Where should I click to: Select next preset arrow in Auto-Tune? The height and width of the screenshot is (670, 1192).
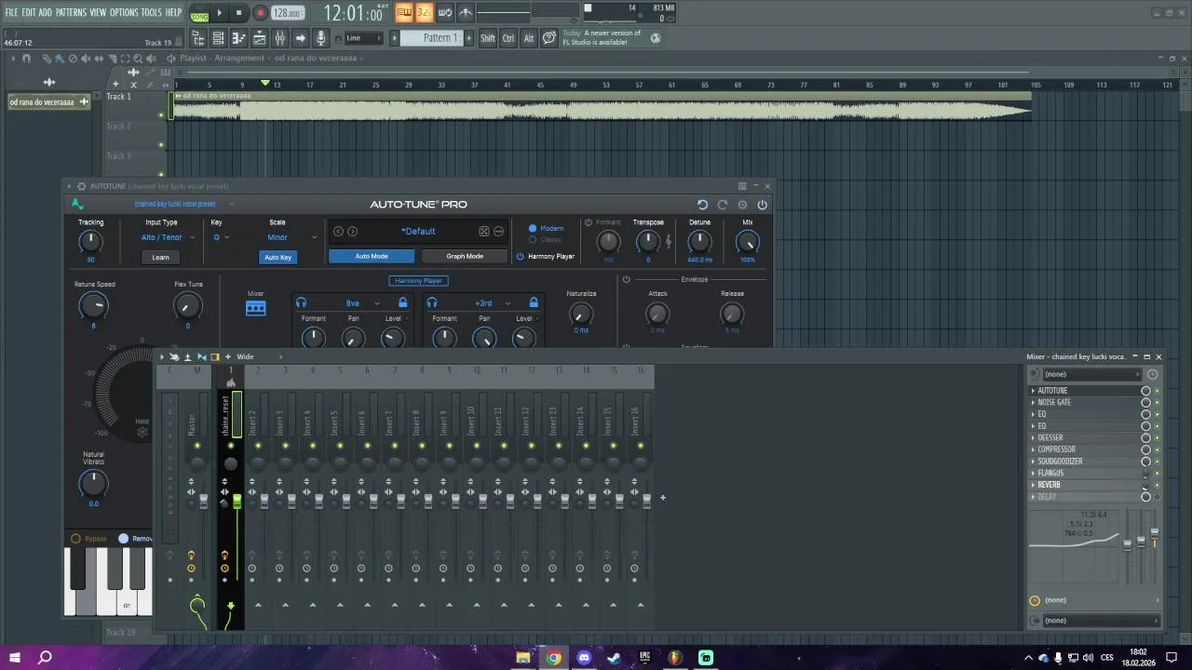352,232
